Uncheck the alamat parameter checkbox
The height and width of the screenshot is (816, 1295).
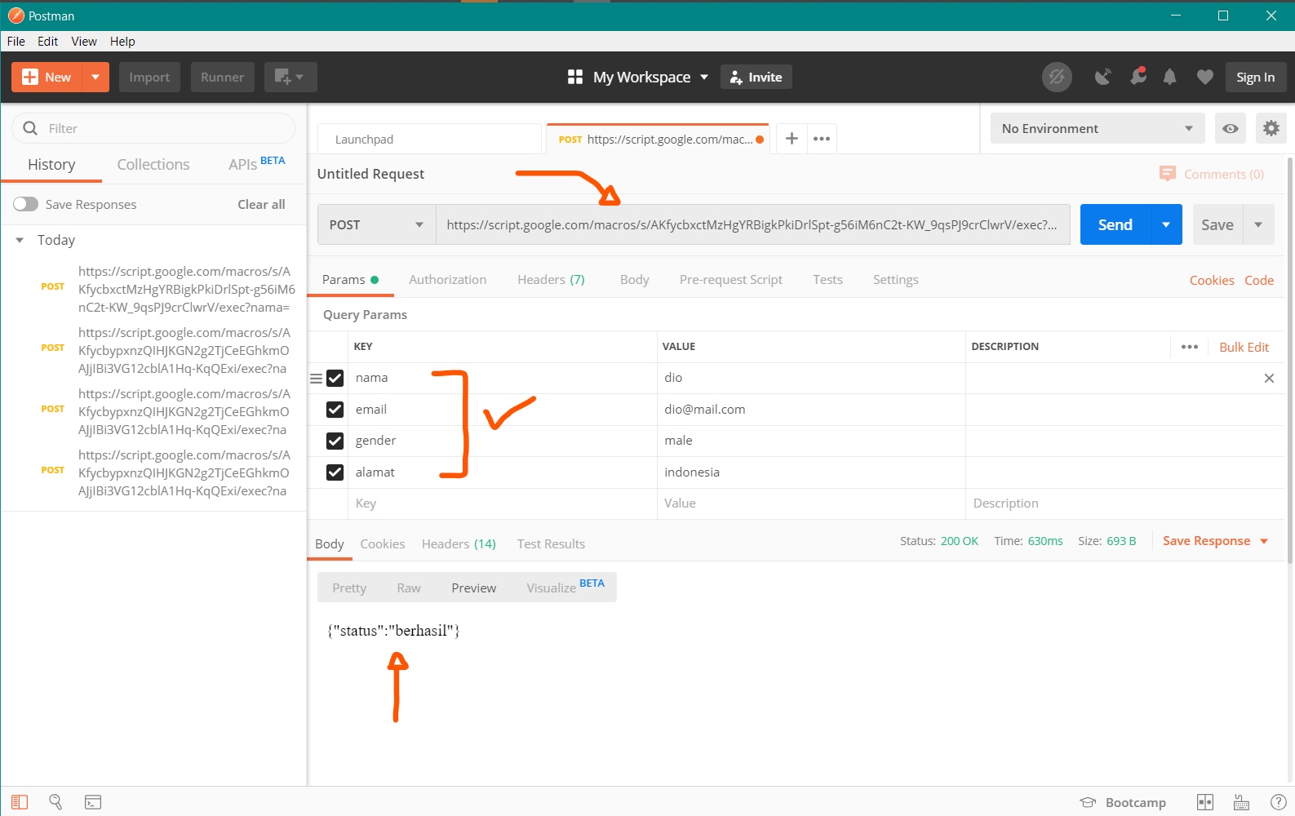point(335,472)
